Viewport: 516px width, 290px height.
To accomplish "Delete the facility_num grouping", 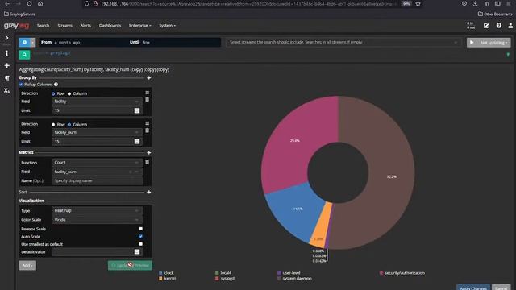I will (x=147, y=130).
